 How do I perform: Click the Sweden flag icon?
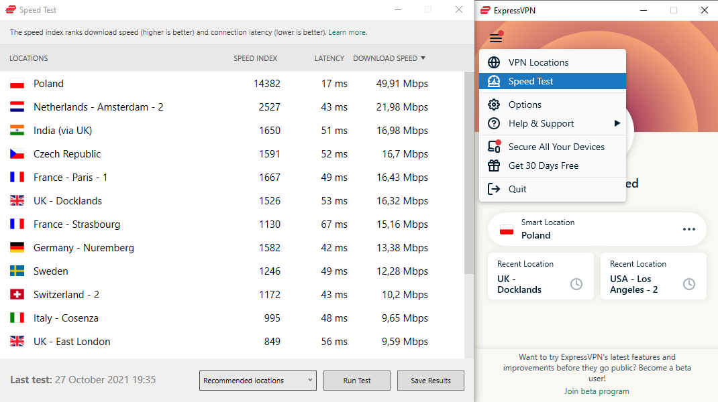[17, 271]
